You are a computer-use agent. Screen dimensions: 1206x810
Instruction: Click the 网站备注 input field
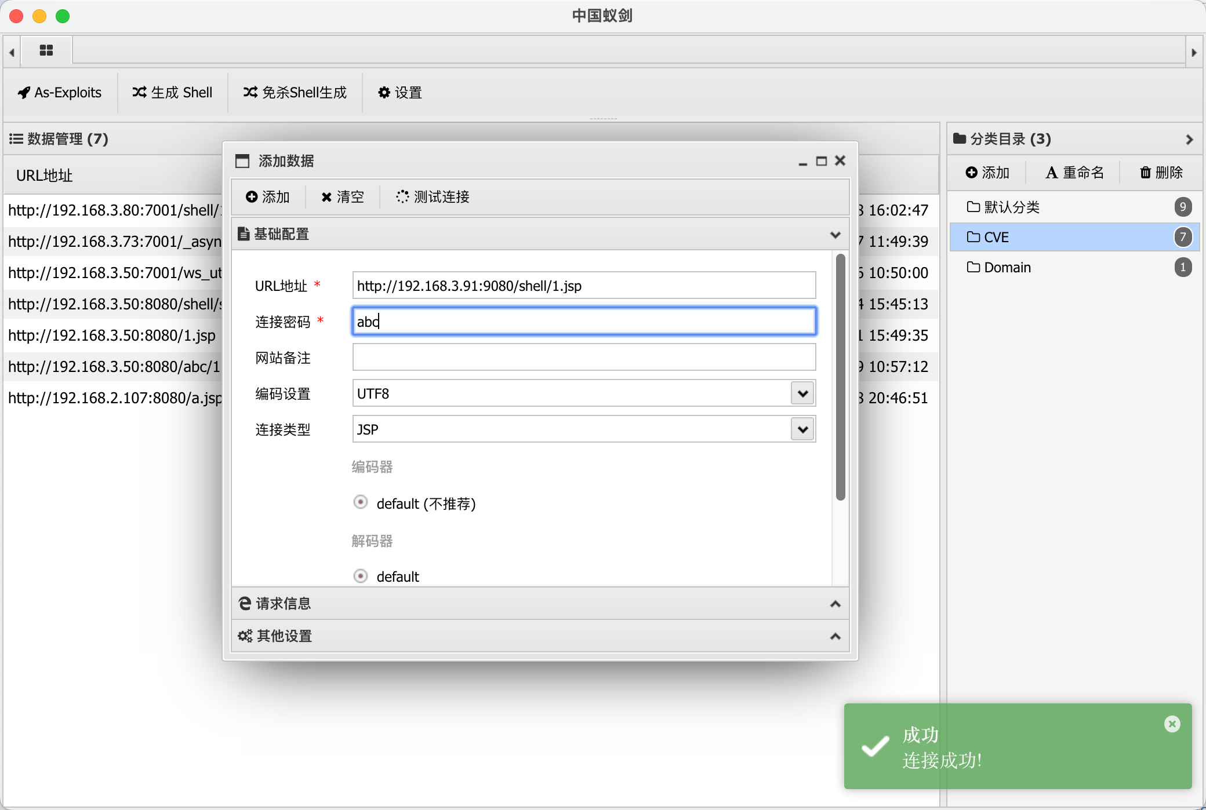(x=583, y=357)
